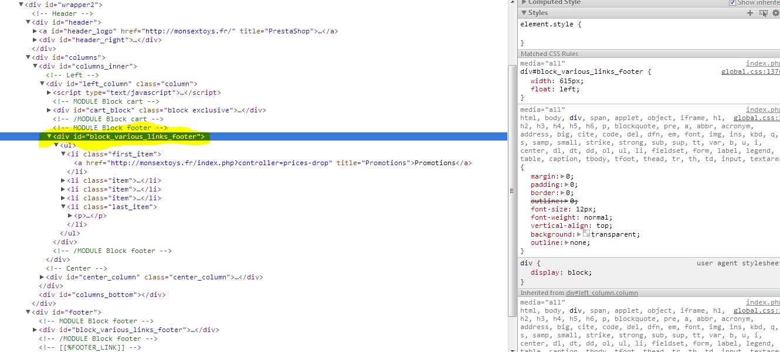This screenshot has width=780, height=352.
Task: Expand the Computed Style section
Action: [524, 2]
